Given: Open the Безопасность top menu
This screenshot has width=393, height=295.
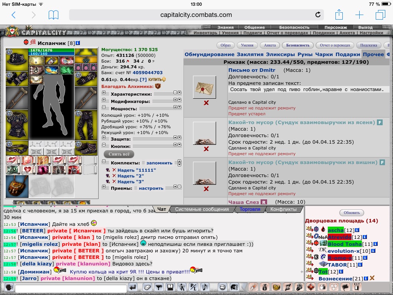Looking at the screenshot, I should (294, 27).
